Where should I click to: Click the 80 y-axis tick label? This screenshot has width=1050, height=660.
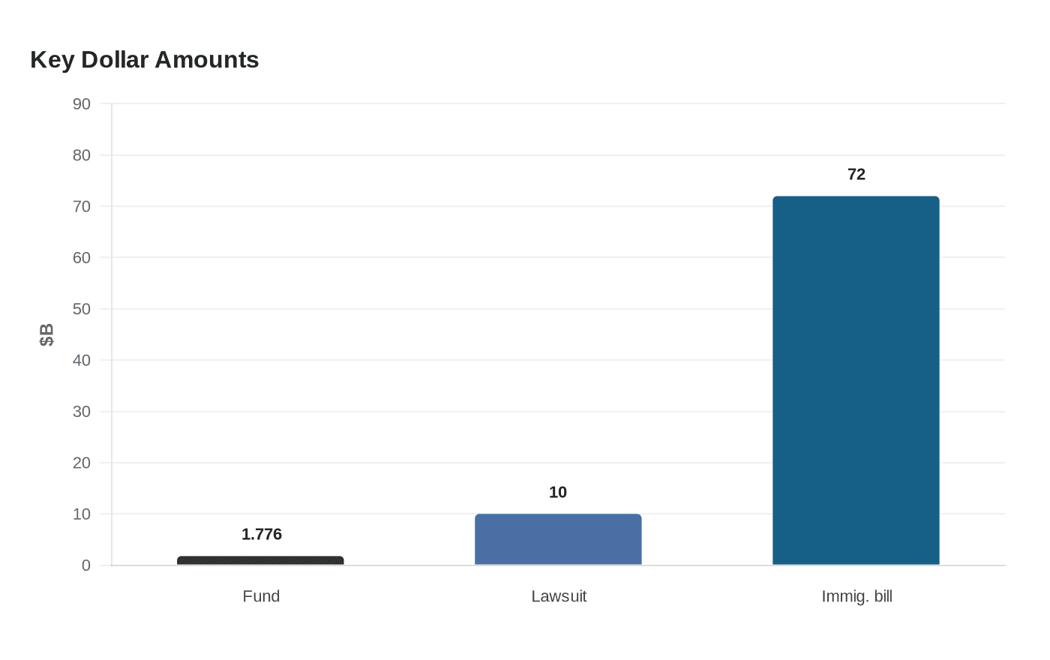pyautogui.click(x=82, y=155)
